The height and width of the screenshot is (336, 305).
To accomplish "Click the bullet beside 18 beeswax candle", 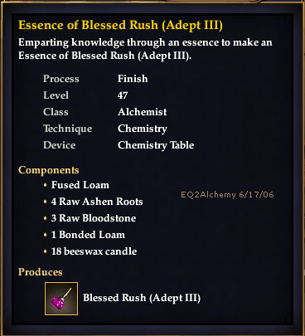I will [x=46, y=251].
